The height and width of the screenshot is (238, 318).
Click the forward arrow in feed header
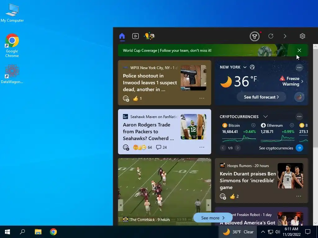point(285,36)
